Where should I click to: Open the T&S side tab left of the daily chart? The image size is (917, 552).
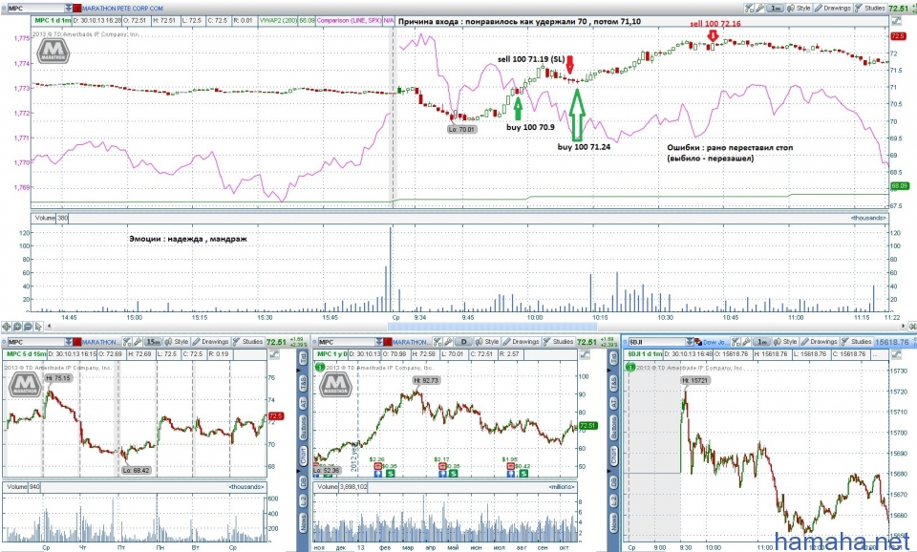point(304,382)
